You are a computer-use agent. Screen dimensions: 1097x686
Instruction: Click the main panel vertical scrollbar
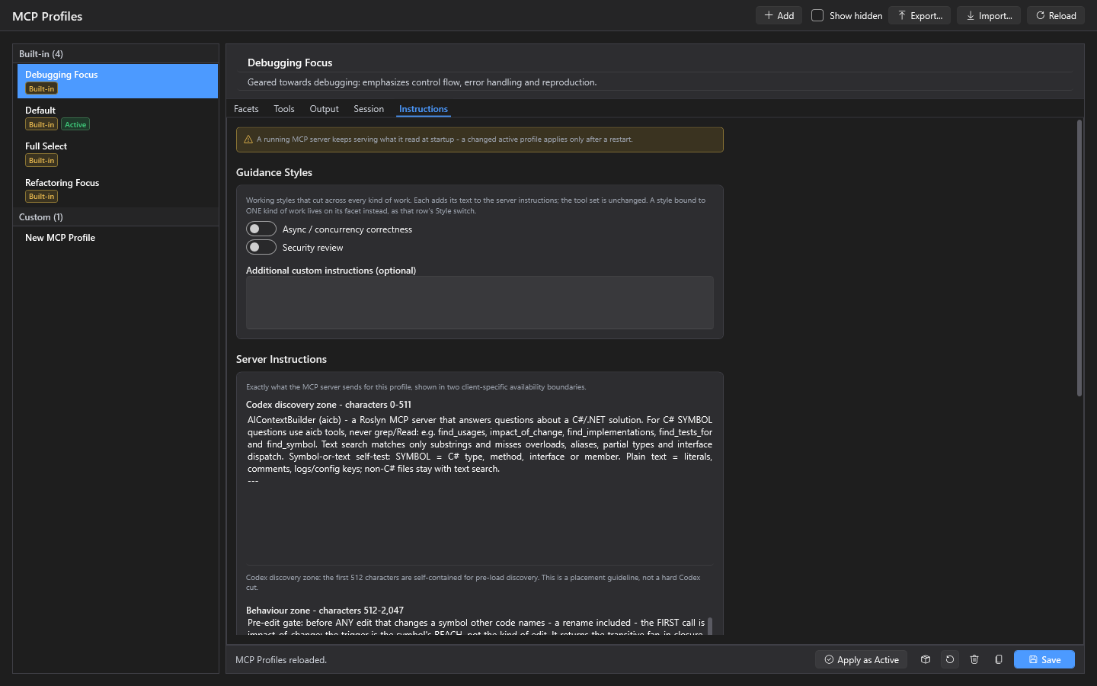click(x=1079, y=258)
